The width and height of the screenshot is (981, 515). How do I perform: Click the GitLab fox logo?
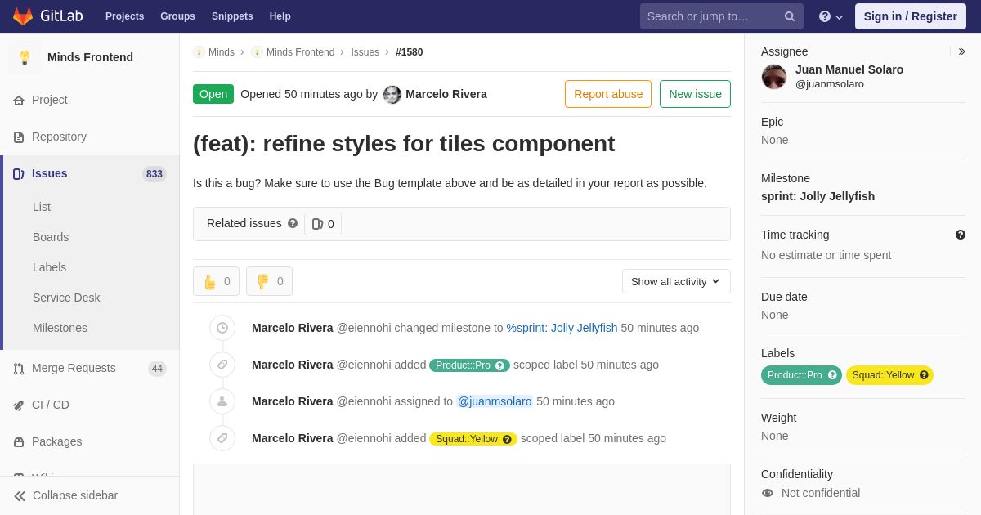[x=23, y=16]
